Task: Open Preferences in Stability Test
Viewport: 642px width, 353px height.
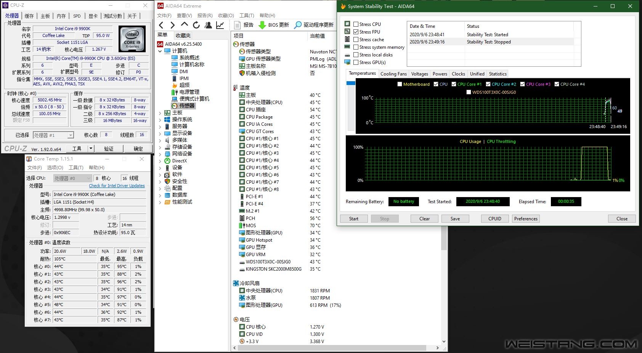Action: pyautogui.click(x=526, y=219)
